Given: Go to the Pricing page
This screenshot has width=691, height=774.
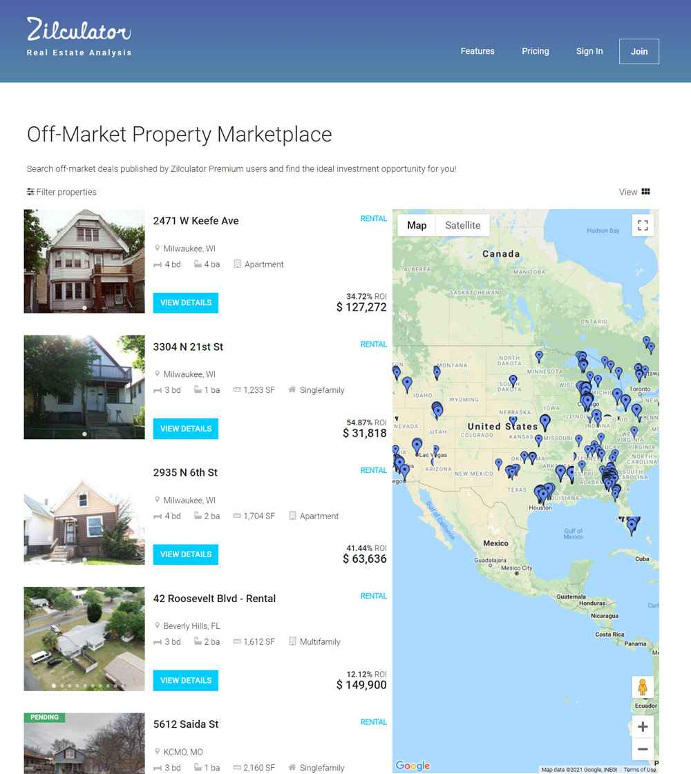Looking at the screenshot, I should [535, 51].
